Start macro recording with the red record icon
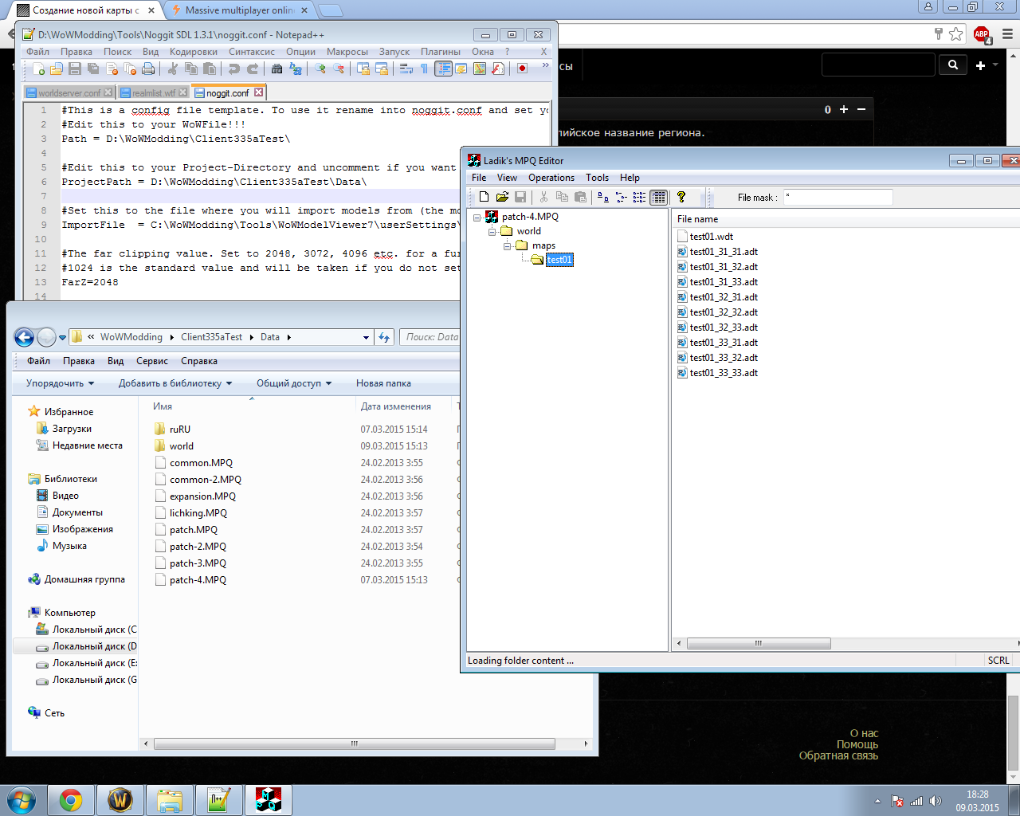This screenshot has width=1020, height=816. (x=522, y=69)
